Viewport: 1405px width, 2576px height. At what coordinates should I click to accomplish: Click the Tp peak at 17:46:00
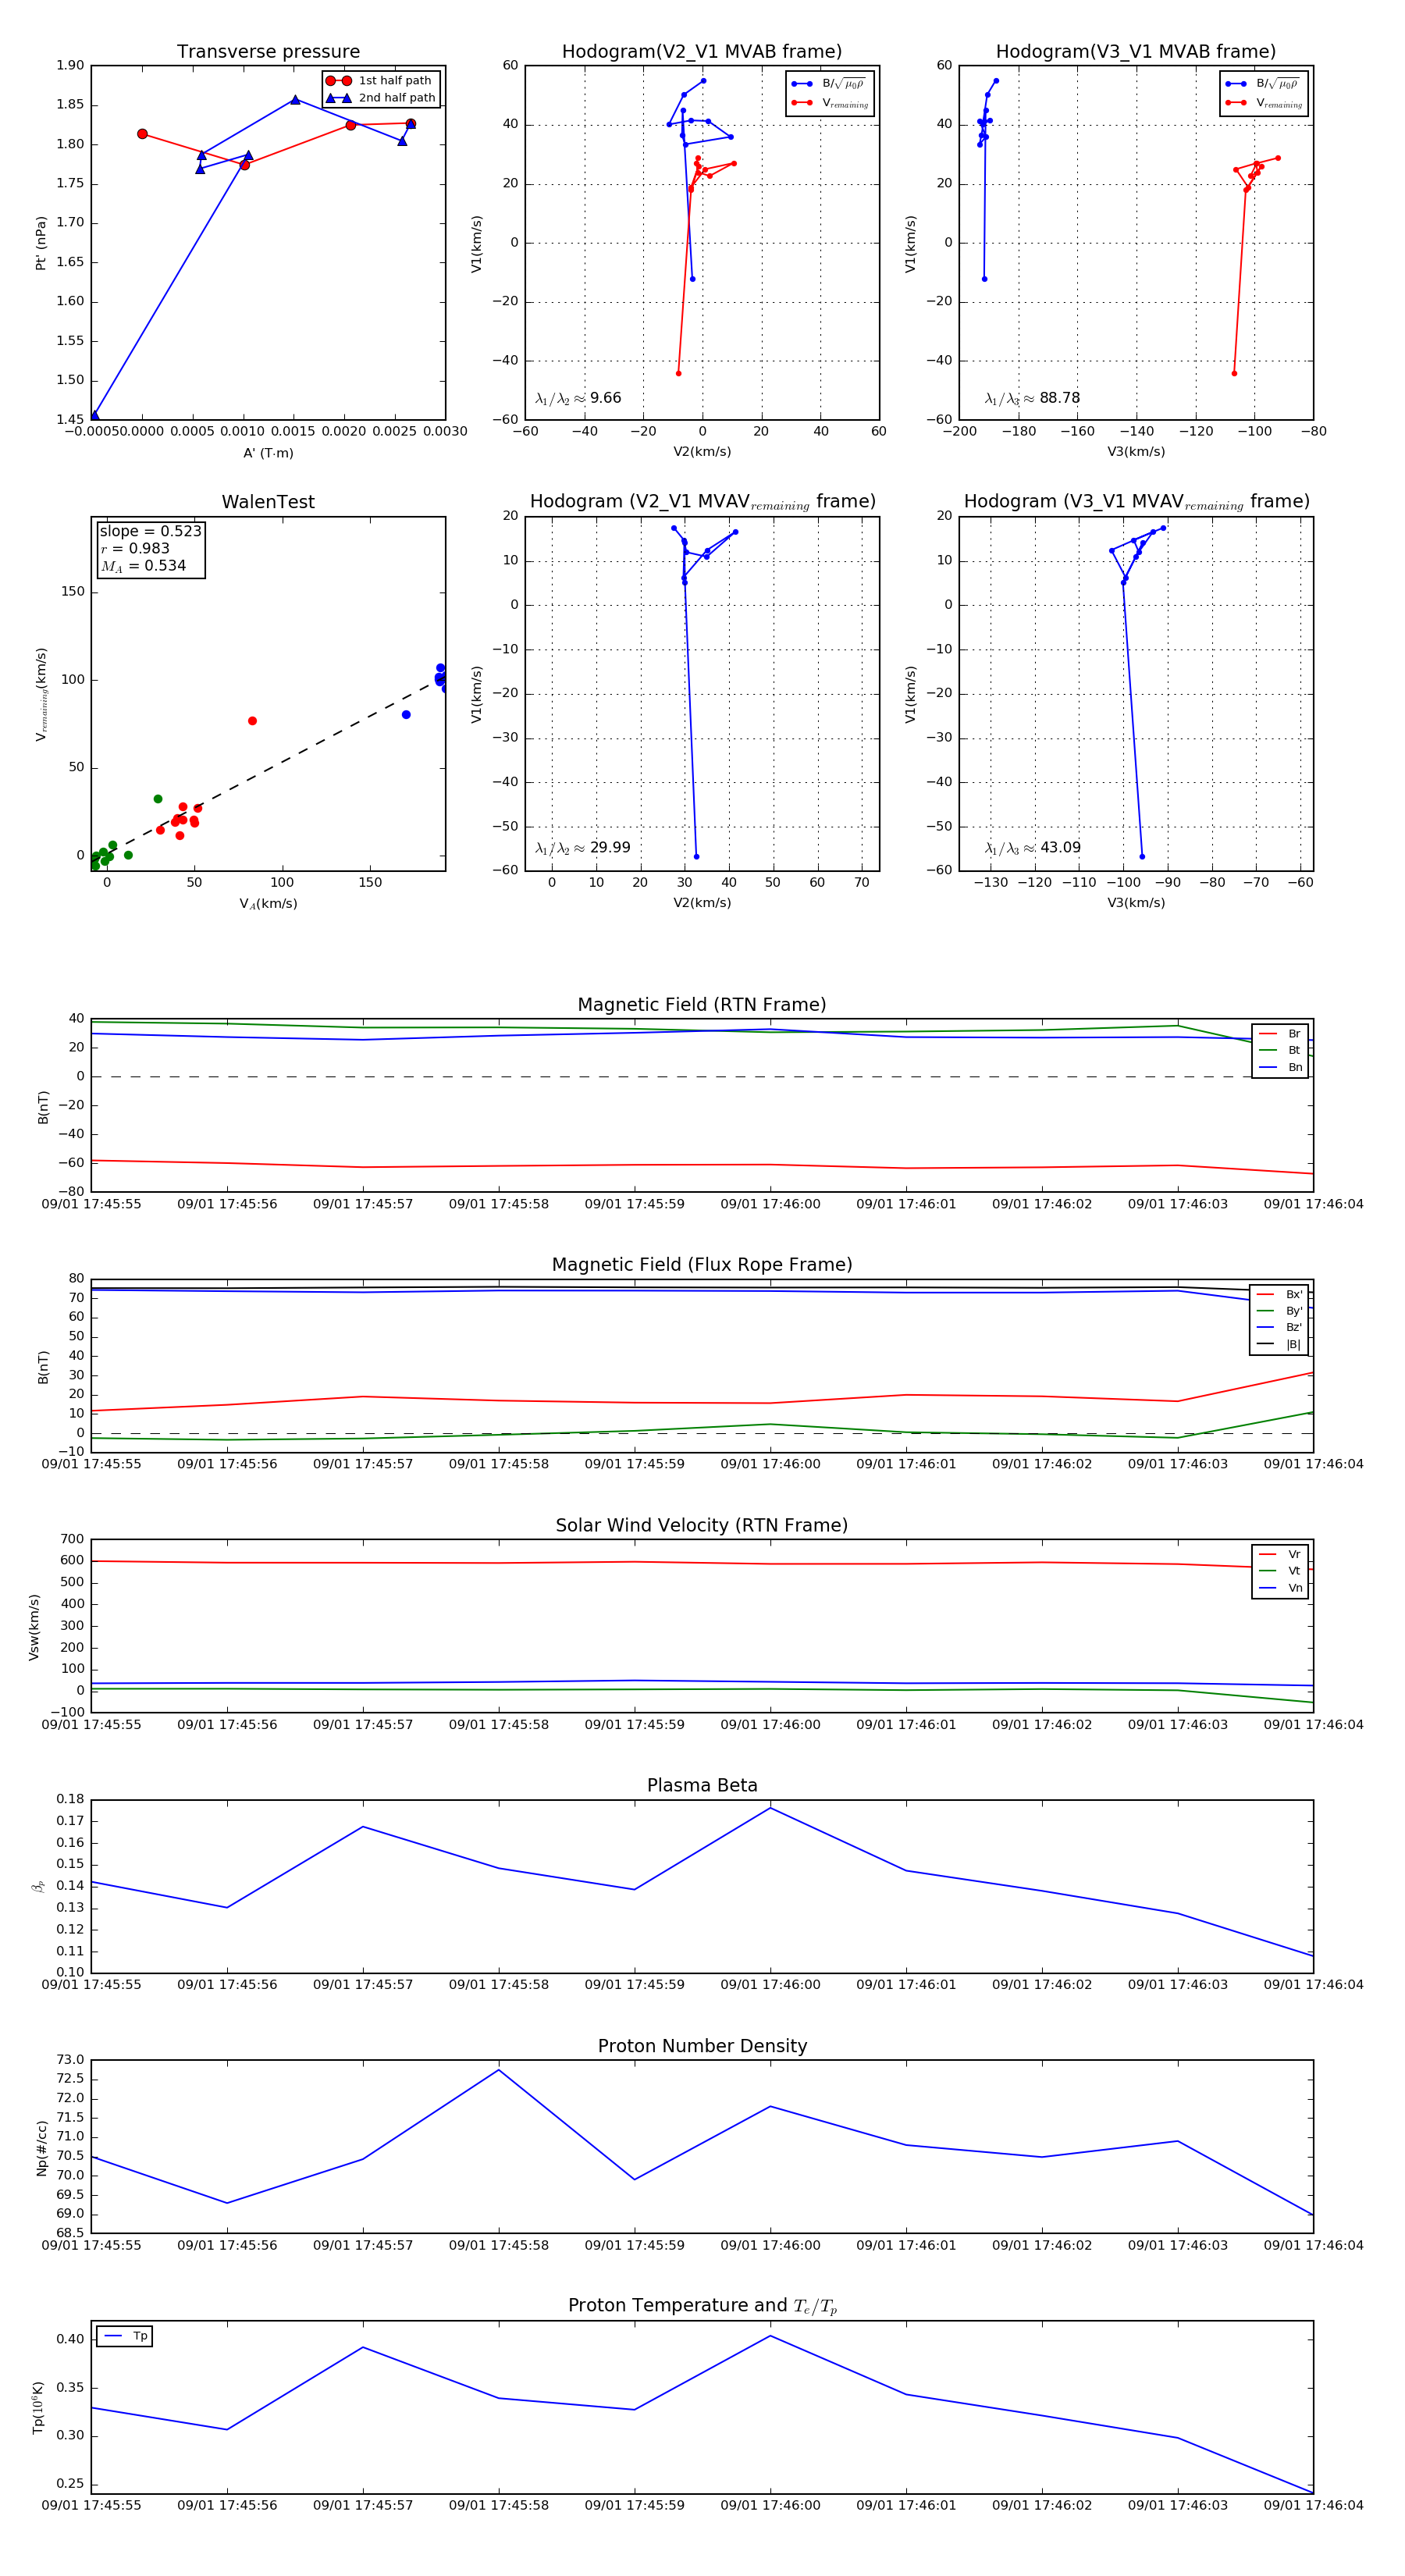point(770,2336)
